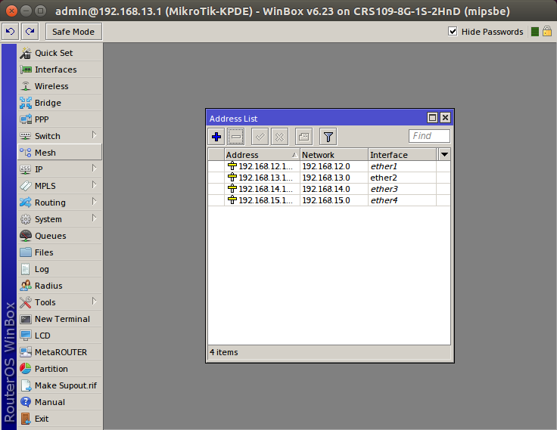Click the Disable cross toolbar button
The height and width of the screenshot is (430, 557).
click(x=279, y=137)
